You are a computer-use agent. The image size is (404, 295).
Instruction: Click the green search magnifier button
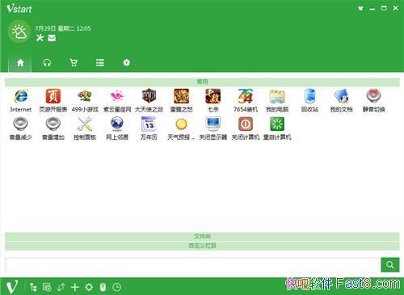tap(390, 264)
